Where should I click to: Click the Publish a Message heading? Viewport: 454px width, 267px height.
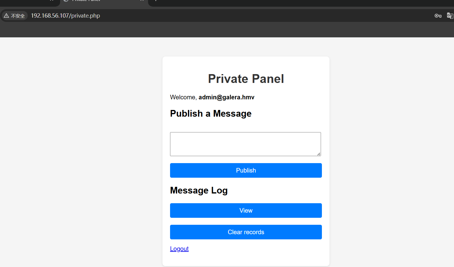click(211, 113)
